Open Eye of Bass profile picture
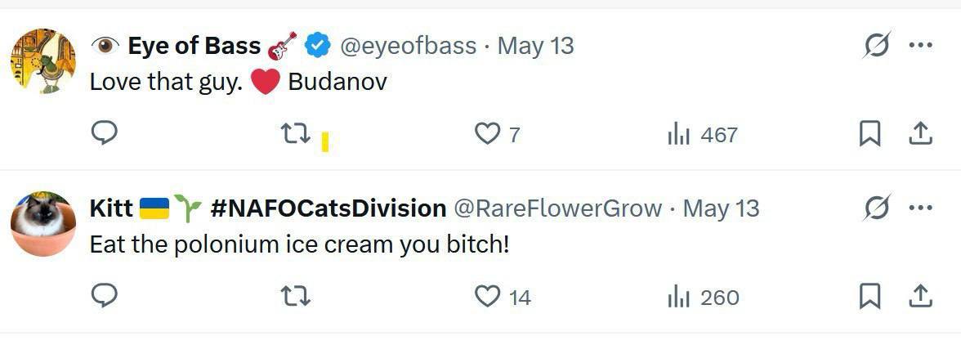 42,61
